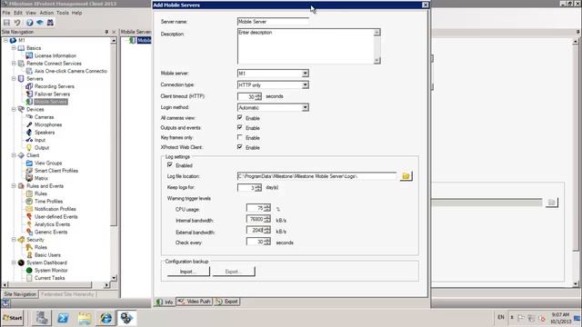Image resolution: width=582 pixels, height=327 pixels.
Task: Open the View menu
Action: pos(31,13)
